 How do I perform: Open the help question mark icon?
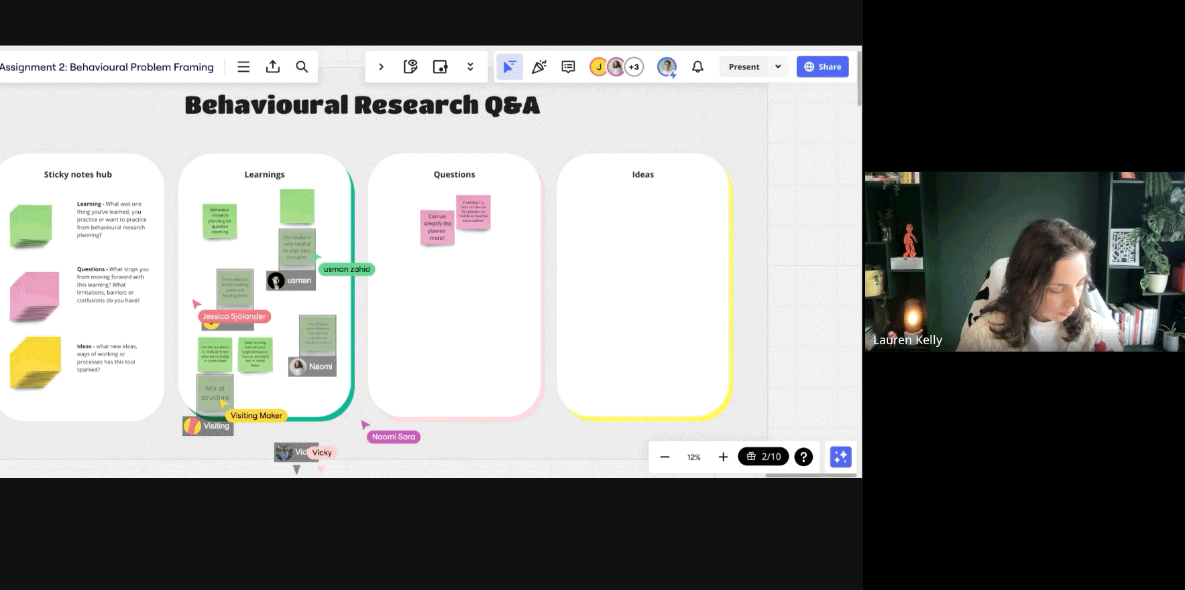(x=803, y=457)
